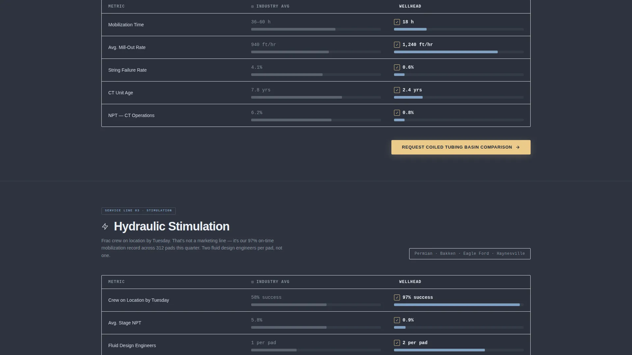Click the lightning bolt icon beside Hydraulic Stimulation
The width and height of the screenshot is (632, 355).
point(105,226)
